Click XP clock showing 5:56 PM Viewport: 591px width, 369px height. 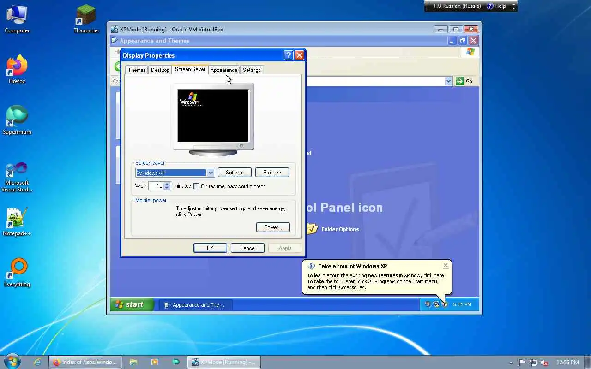coord(462,304)
